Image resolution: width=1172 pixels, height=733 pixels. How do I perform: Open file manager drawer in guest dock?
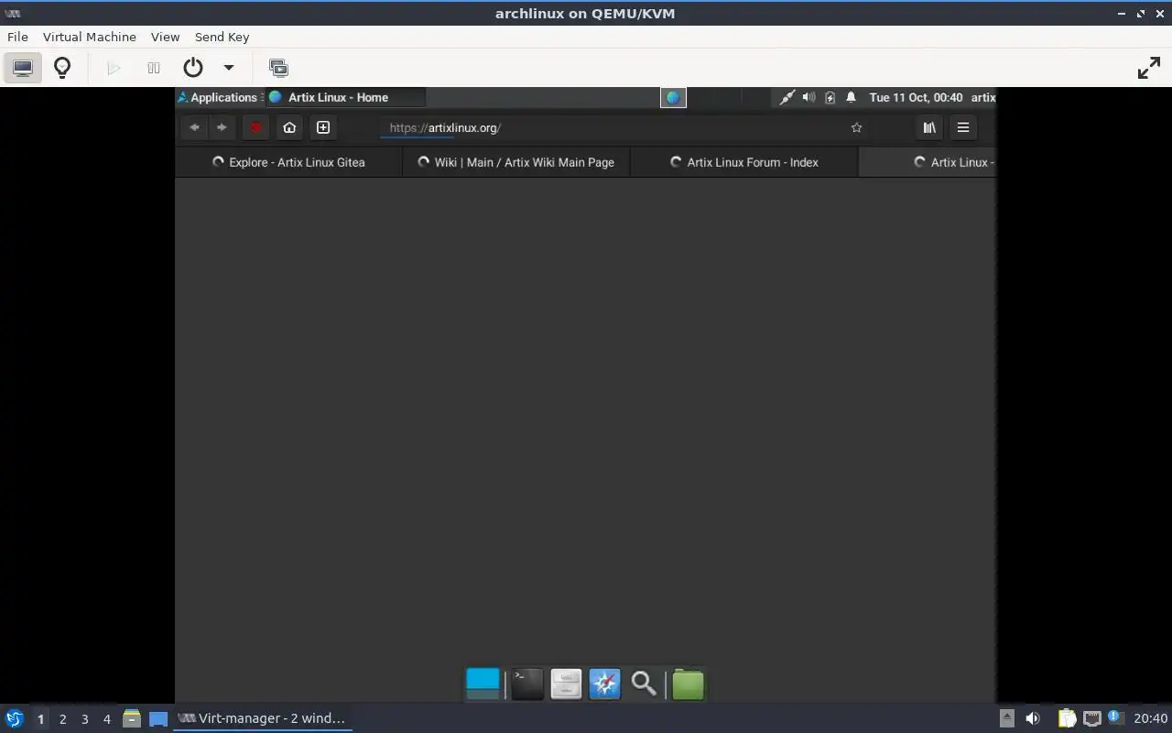[x=566, y=684]
